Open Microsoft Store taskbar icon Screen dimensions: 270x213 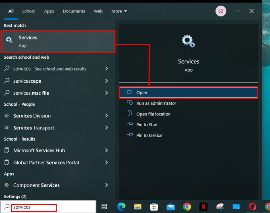pos(154,207)
